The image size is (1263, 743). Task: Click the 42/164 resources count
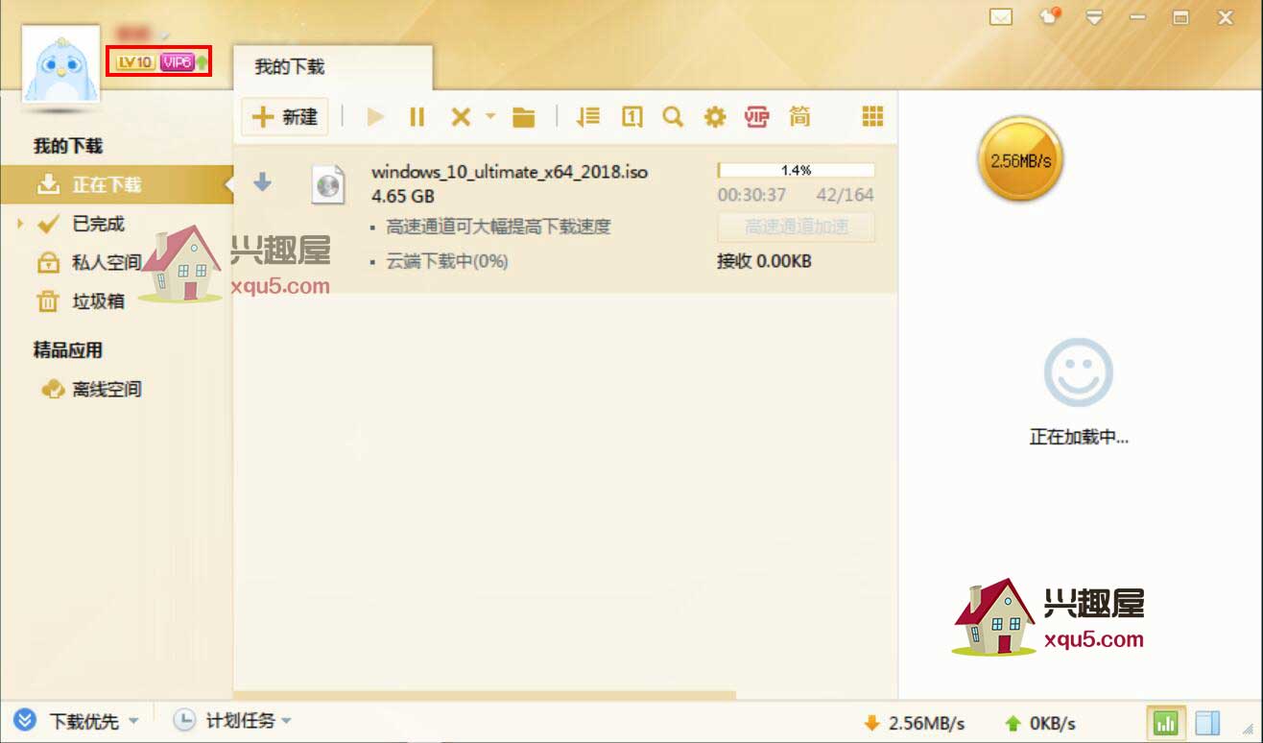(845, 195)
